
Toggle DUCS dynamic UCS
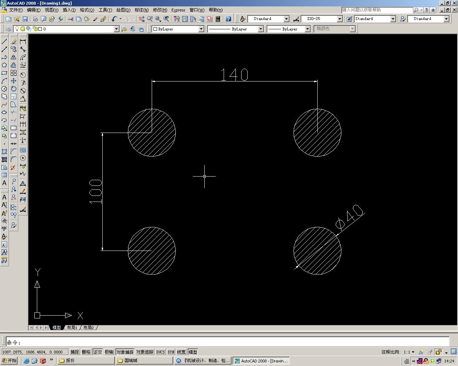160,352
